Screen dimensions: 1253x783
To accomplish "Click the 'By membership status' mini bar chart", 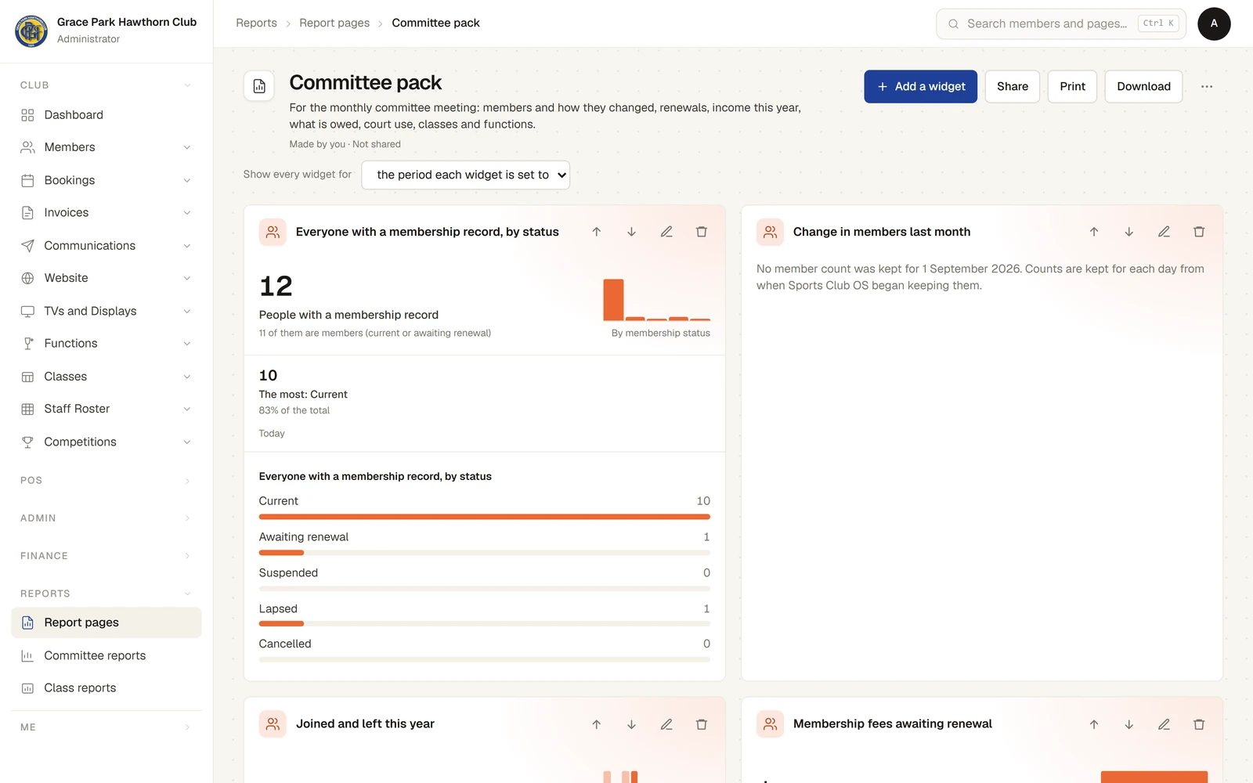I will click(x=657, y=299).
